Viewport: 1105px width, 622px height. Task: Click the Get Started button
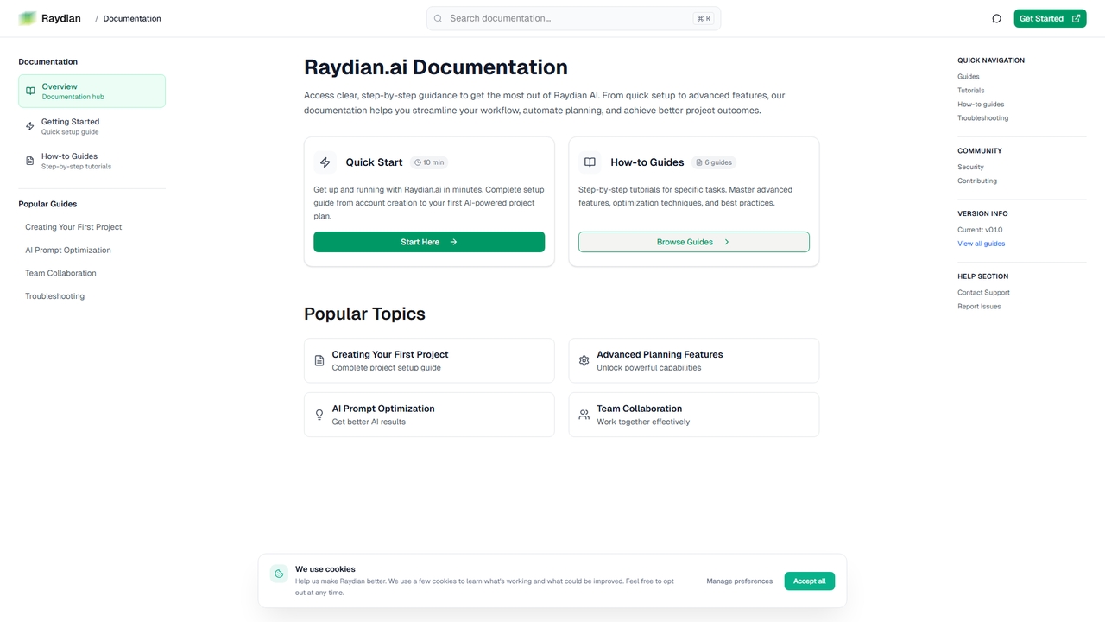pos(1050,18)
